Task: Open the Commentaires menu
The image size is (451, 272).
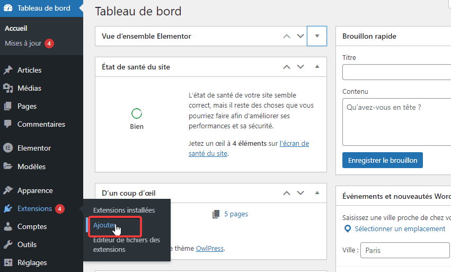Action: tap(41, 124)
